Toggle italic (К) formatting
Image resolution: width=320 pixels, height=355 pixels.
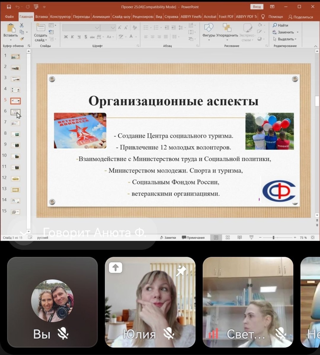[x=72, y=37]
